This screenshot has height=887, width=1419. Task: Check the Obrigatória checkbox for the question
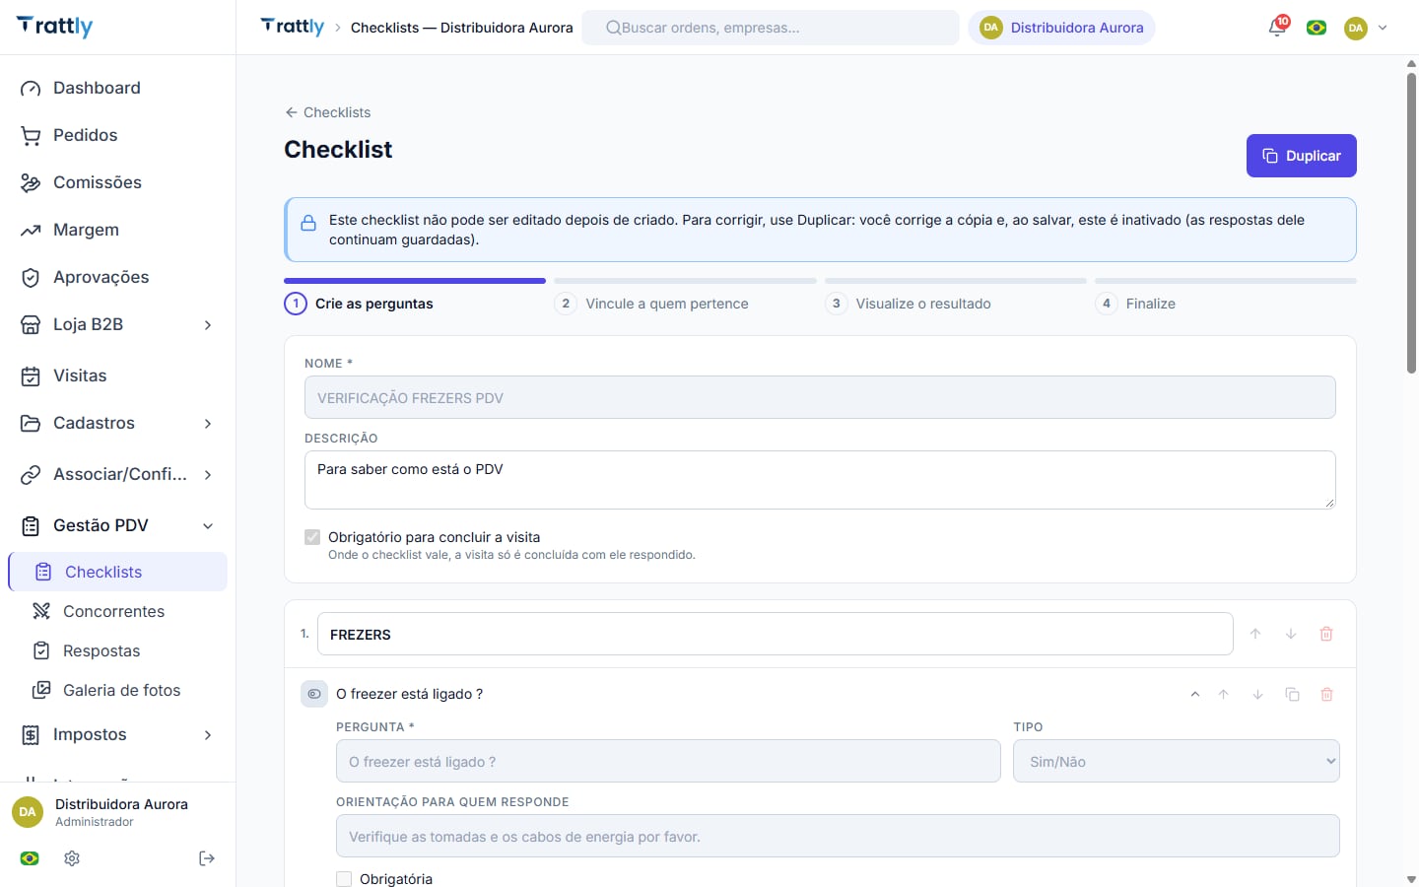(344, 879)
